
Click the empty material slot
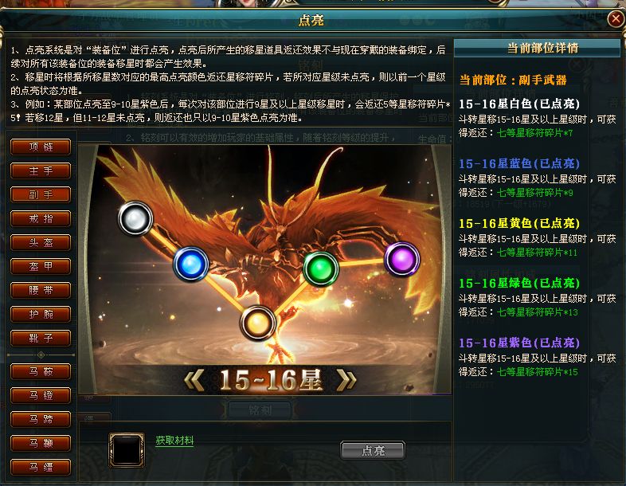coord(127,449)
